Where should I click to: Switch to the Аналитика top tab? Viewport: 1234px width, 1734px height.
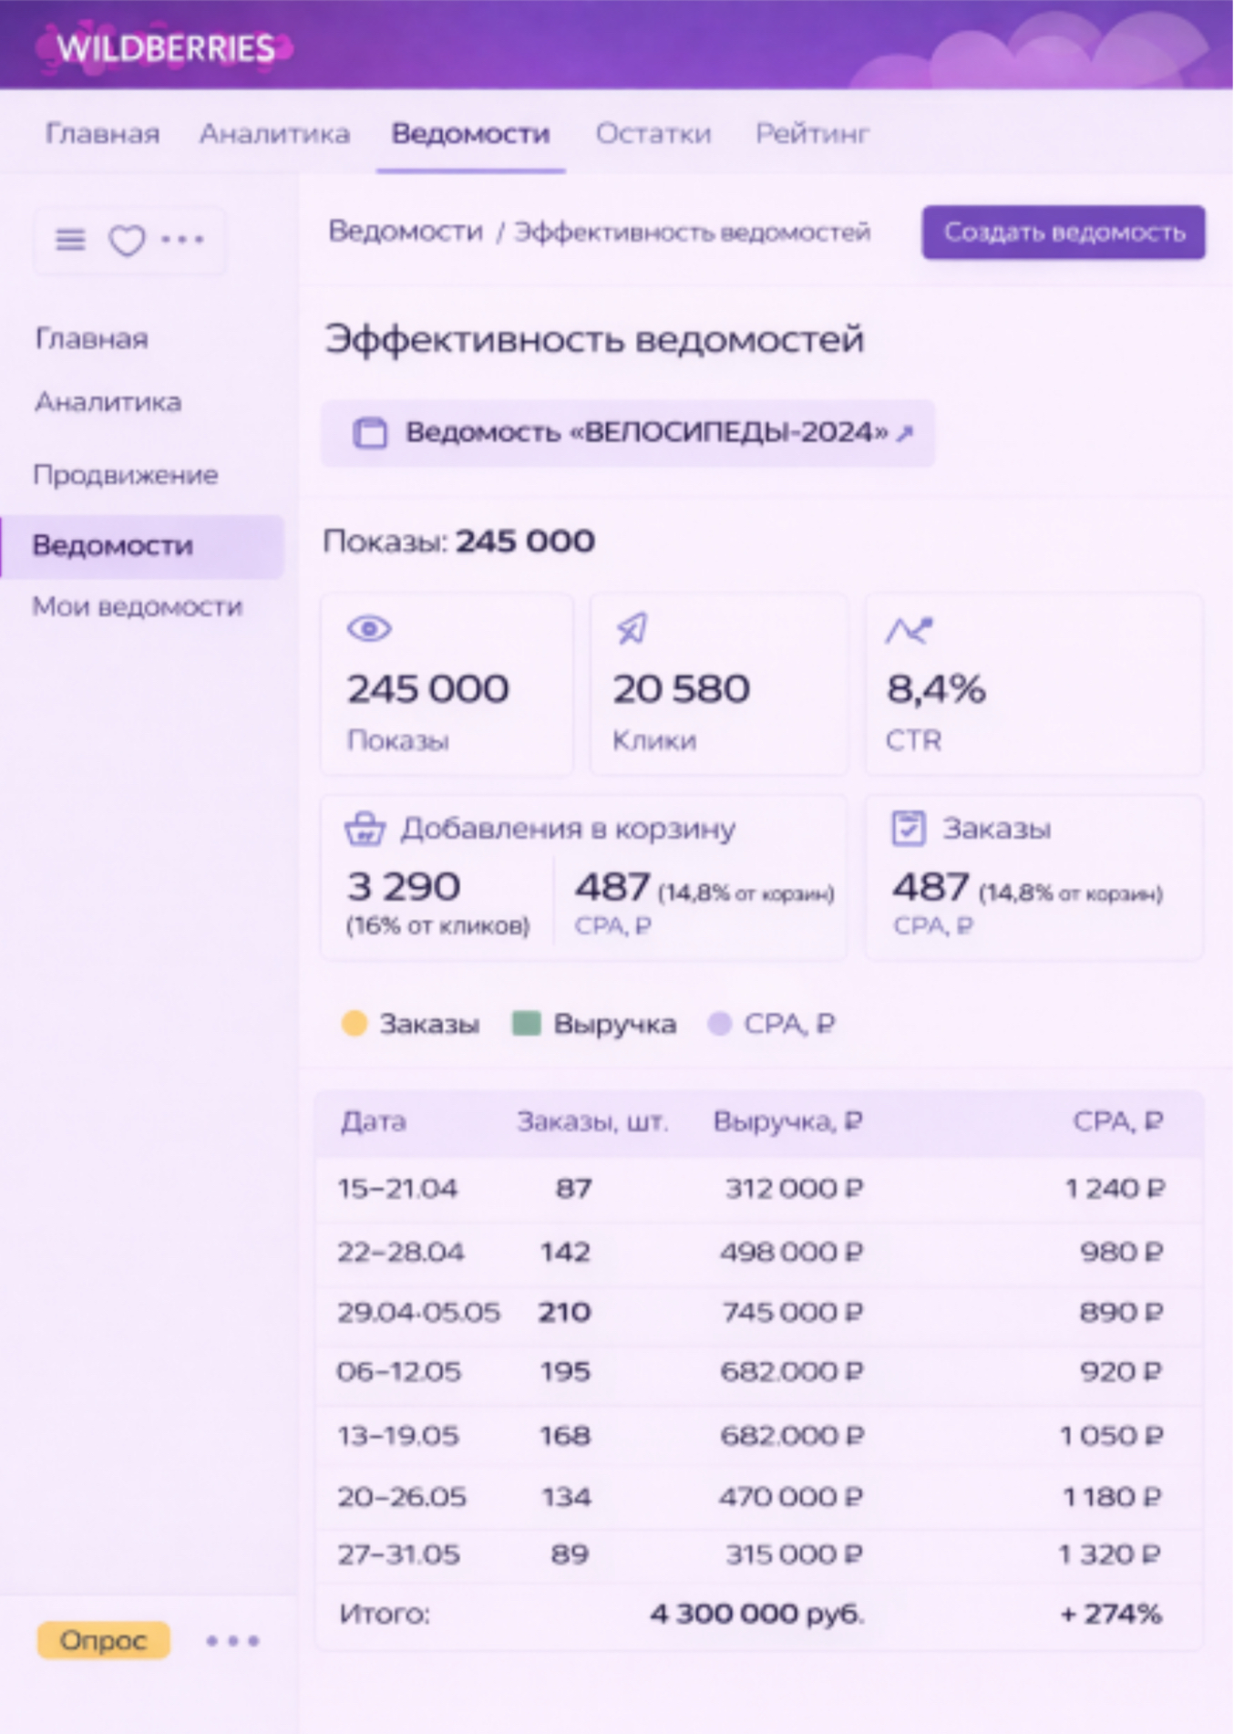(274, 134)
